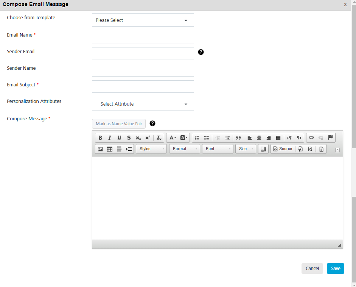This screenshot has height=287, width=356.
Task: Click the Email Subject input field
Action: 143,86
